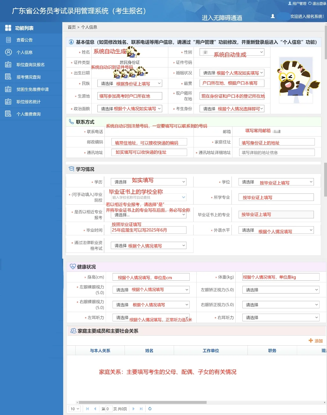Open 个人缴费查询 with its icon
Viewport: 327px width, 415px height.
(8, 114)
